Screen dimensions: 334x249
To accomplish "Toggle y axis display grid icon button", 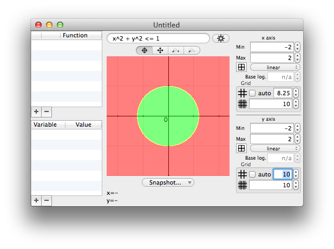I will click(x=241, y=148).
